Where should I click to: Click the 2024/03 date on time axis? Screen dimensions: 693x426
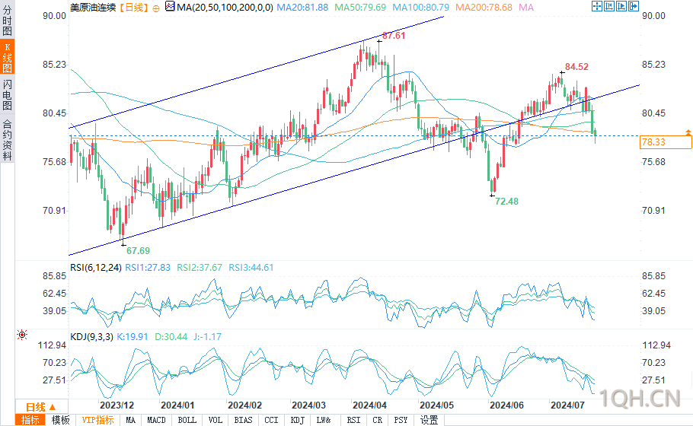pyautogui.click(x=309, y=405)
